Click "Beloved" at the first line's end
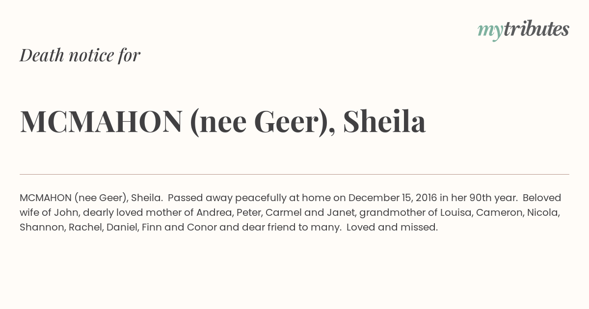This screenshot has width=589, height=309. coord(542,198)
